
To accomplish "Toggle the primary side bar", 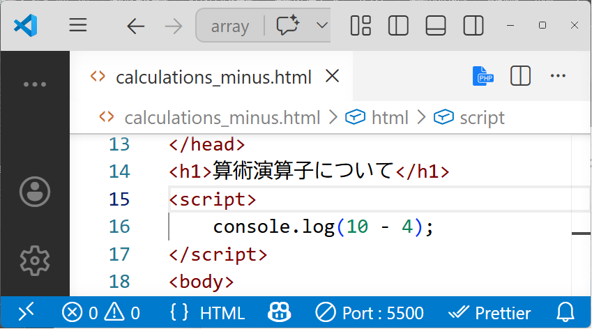I will point(398,25).
